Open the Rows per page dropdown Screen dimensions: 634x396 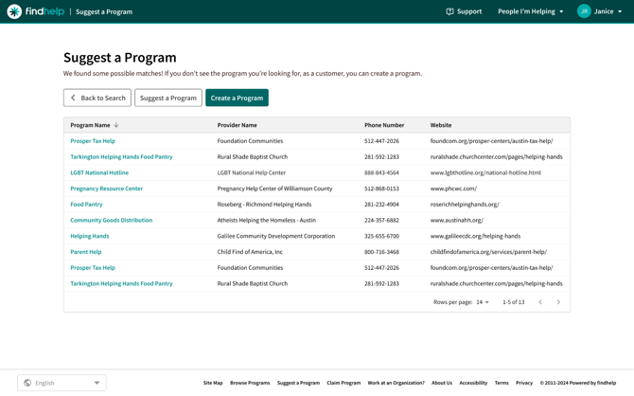coord(483,302)
